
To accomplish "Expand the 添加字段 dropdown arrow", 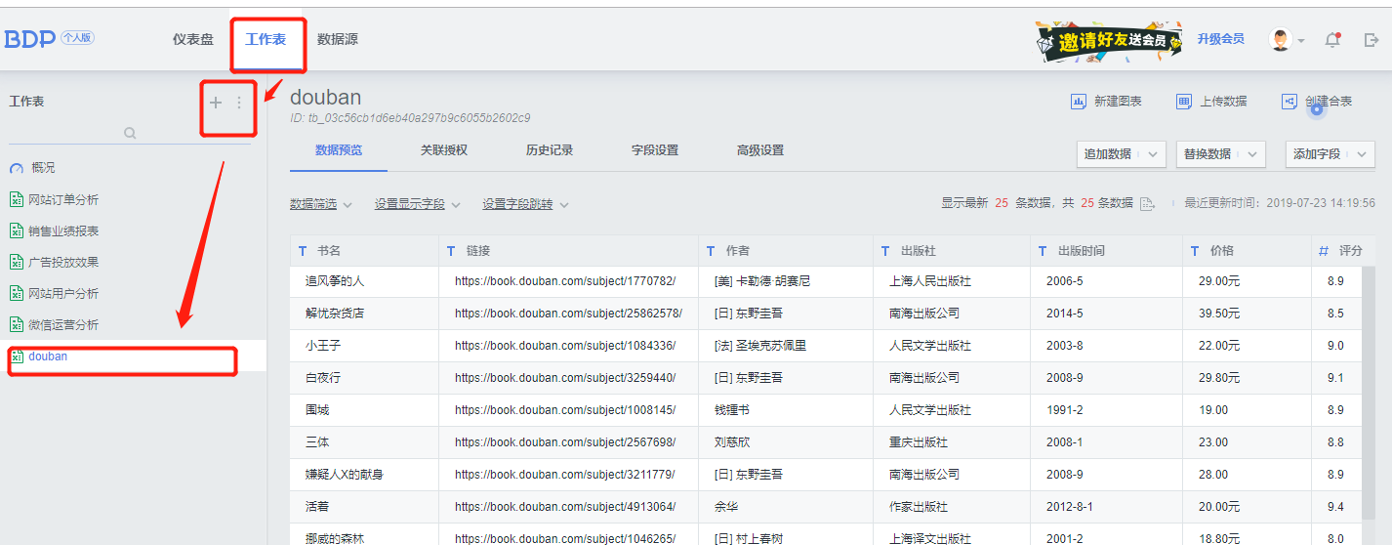I will tap(1362, 154).
